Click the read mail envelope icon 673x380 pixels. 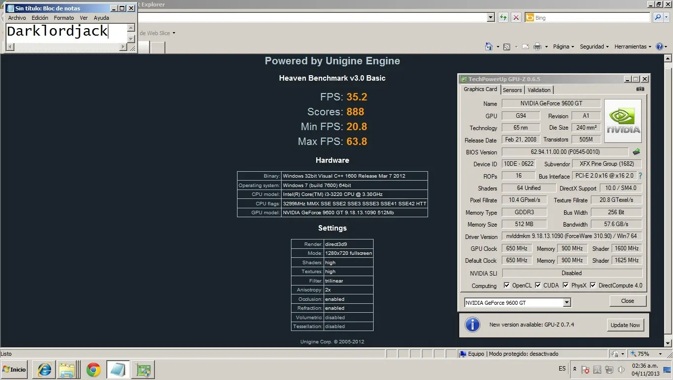coord(526,47)
